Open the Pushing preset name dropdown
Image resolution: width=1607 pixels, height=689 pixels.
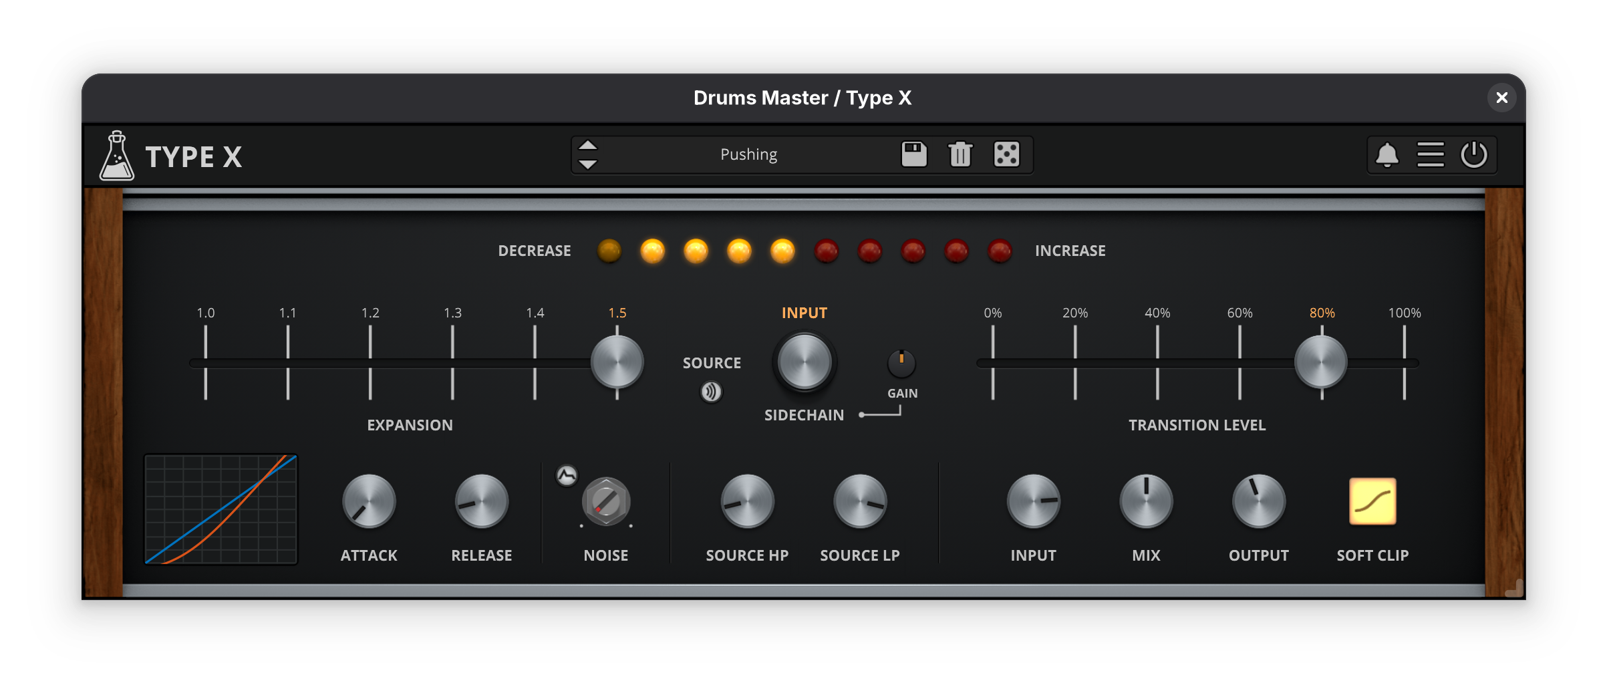(748, 154)
